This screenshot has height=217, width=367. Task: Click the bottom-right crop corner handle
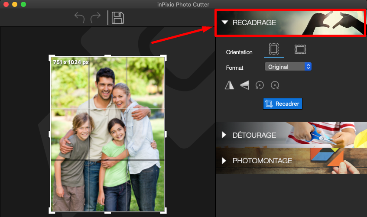point(164,211)
